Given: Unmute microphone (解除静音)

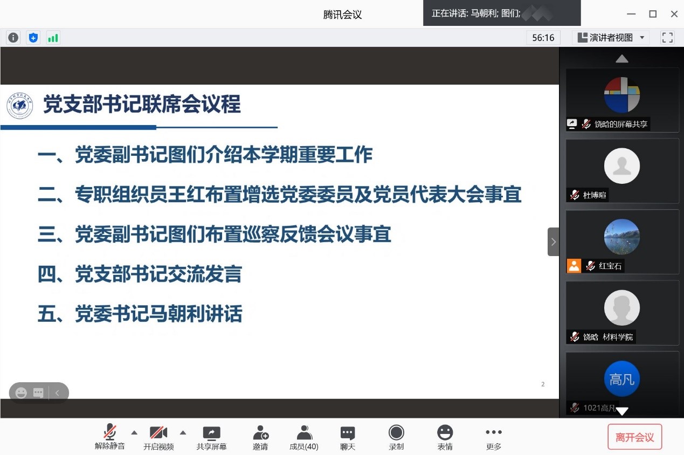Looking at the screenshot, I should point(110,437).
